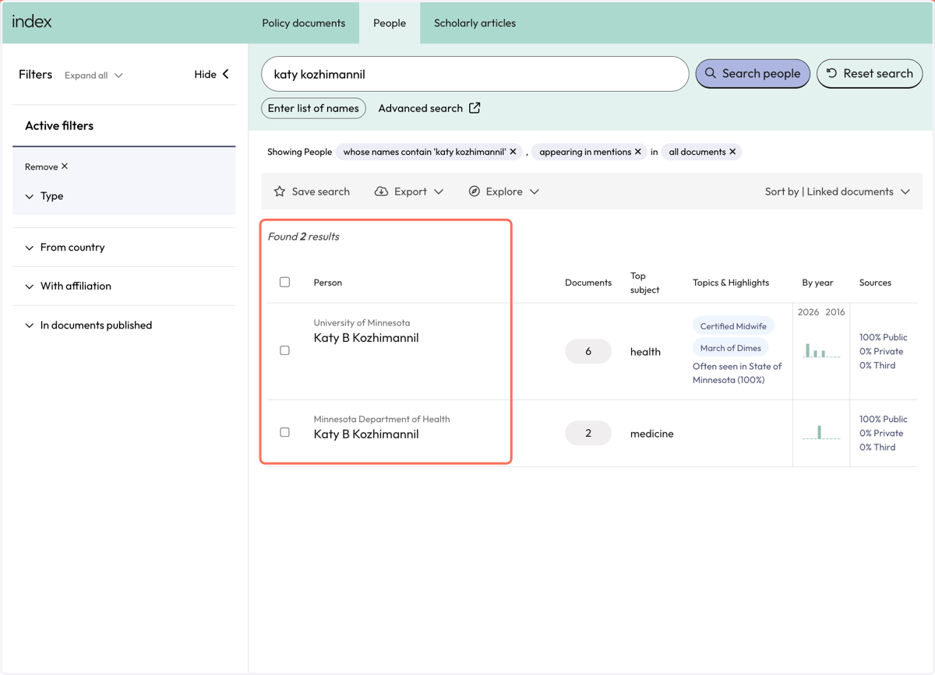This screenshot has height=675, width=935.
Task: Click the By year column header
Action: pos(817,283)
